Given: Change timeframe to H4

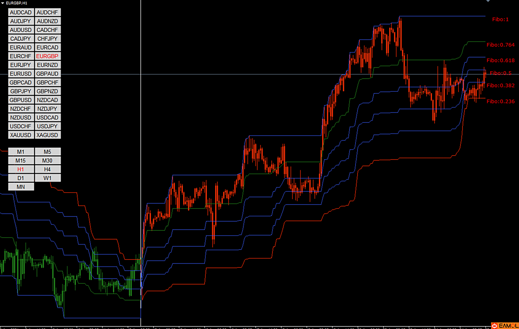Looking at the screenshot, I should coord(47,169).
